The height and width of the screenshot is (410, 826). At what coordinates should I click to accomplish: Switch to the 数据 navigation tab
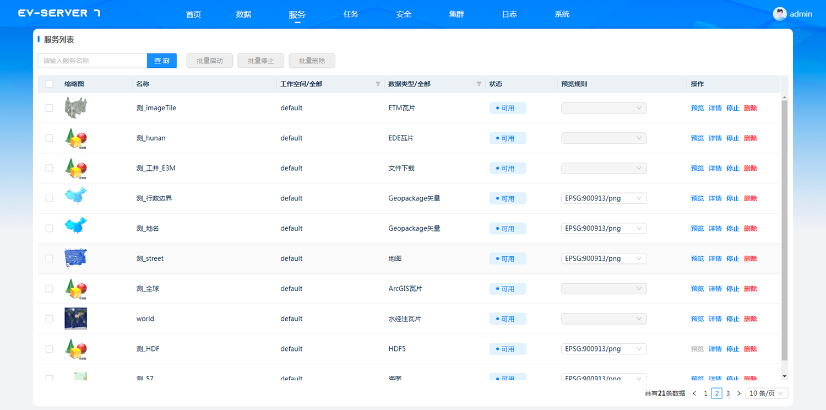pos(243,14)
